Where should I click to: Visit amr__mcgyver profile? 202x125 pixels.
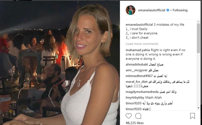pyautogui.click(x=137, y=70)
